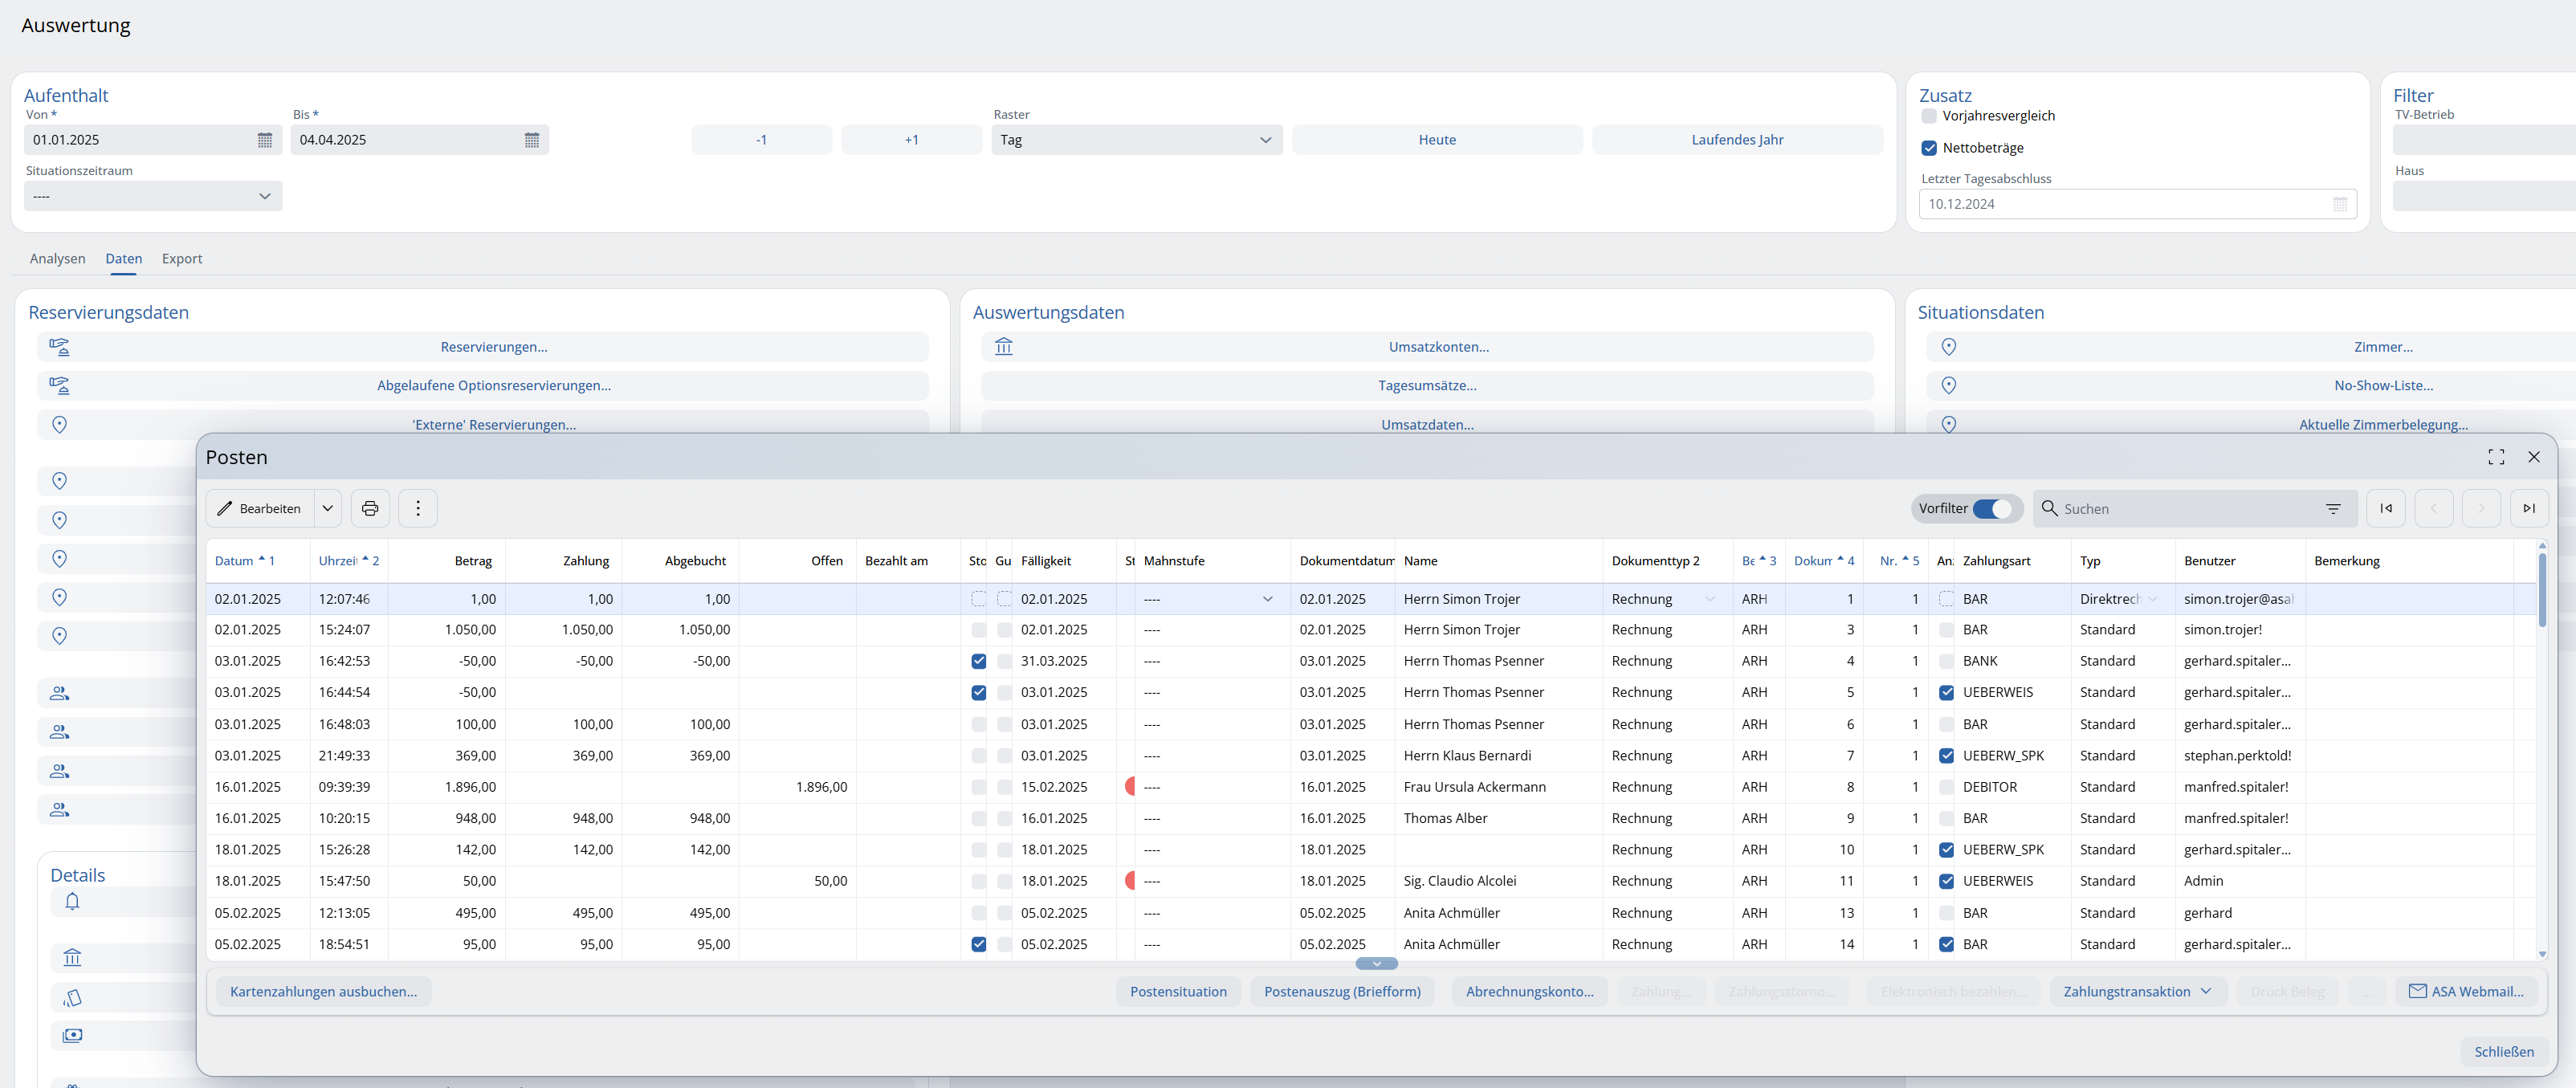This screenshot has height=1088, width=2576.
Task: Select the Daten tab
Action: pos(124,258)
